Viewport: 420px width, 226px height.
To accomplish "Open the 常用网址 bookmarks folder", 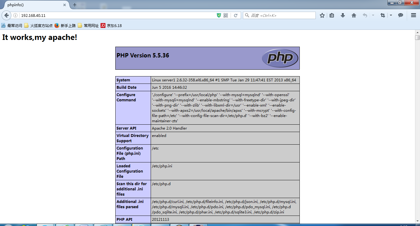I will pyautogui.click(x=88, y=26).
